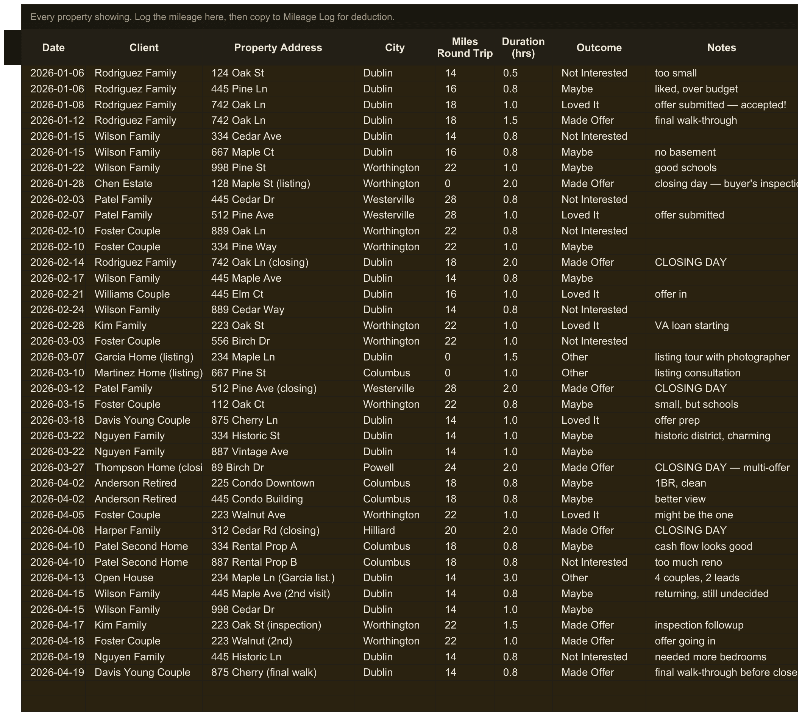802x716 pixels.
Task: Select date cell 2026-02-07
Action: (x=53, y=215)
